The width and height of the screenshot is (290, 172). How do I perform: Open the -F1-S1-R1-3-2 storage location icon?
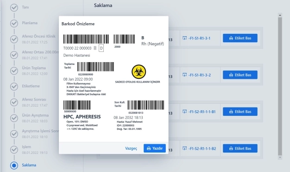coord(184,75)
